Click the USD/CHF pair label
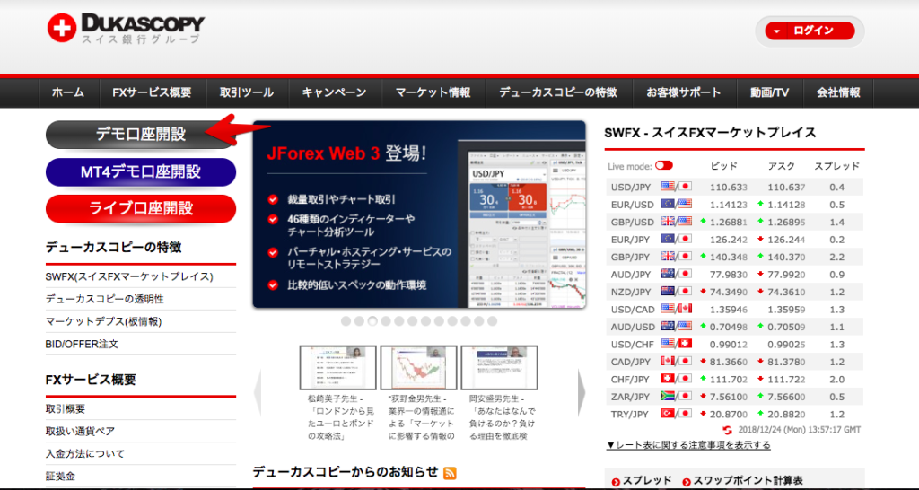Viewport: 919px width, 490px height. click(x=631, y=344)
